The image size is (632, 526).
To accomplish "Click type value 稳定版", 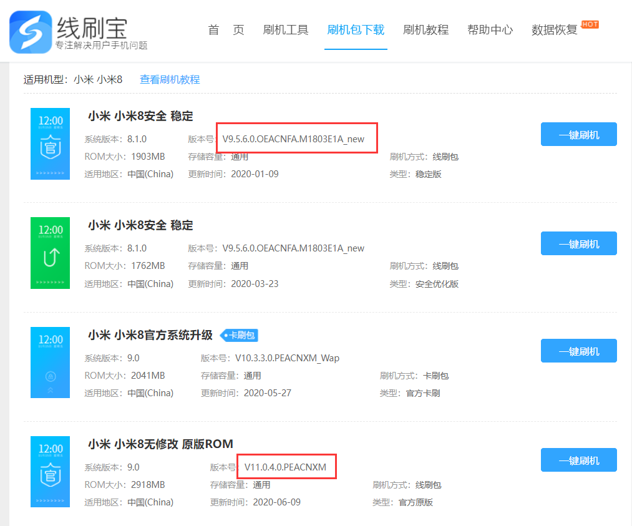I will pyautogui.click(x=429, y=174).
